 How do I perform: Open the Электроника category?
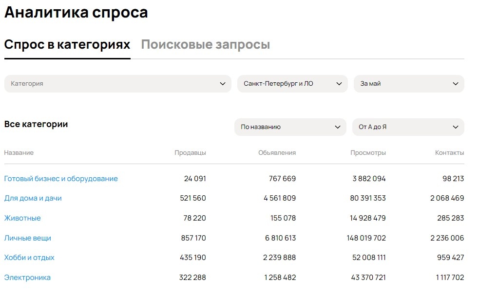[28, 278]
